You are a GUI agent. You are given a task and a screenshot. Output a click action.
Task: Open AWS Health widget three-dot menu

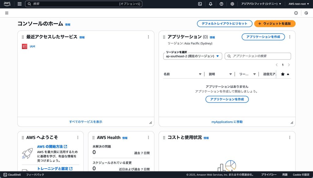[x=148, y=137]
